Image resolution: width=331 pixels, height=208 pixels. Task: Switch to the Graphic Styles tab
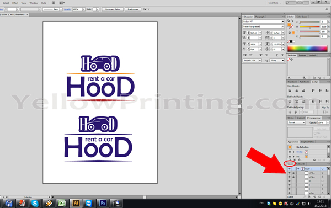pyautogui.click(x=307, y=142)
